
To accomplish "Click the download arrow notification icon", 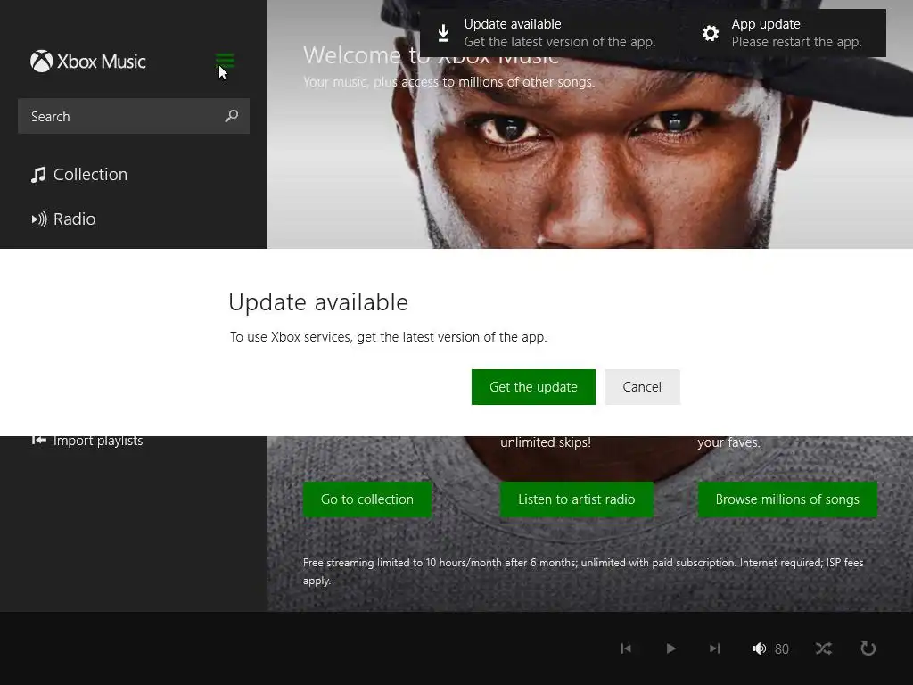I will [443, 33].
